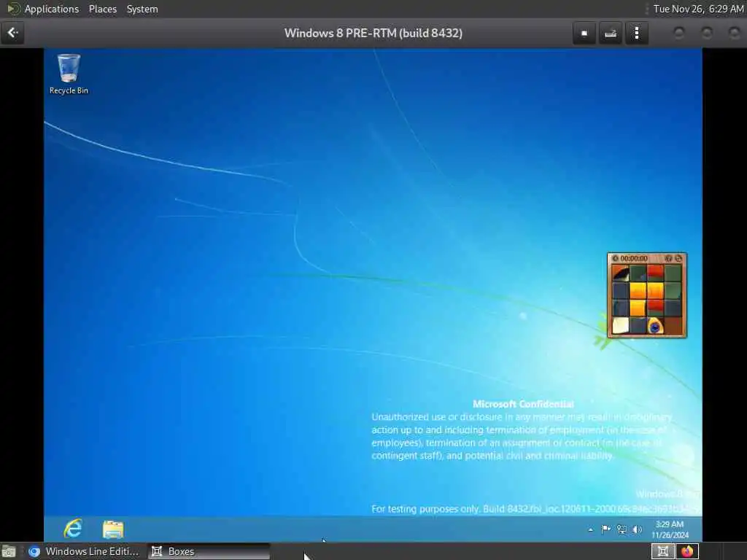
Task: Open File Explorer from the Windows taskbar
Action: pyautogui.click(x=113, y=529)
